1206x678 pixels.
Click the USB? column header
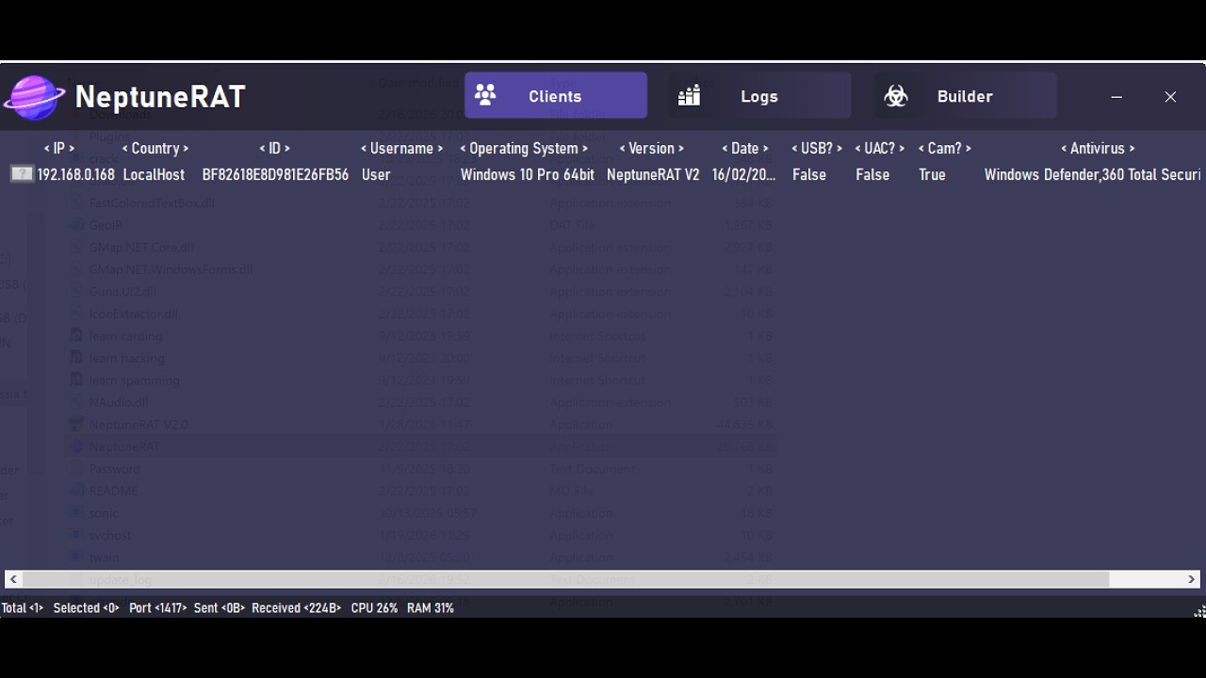point(817,149)
